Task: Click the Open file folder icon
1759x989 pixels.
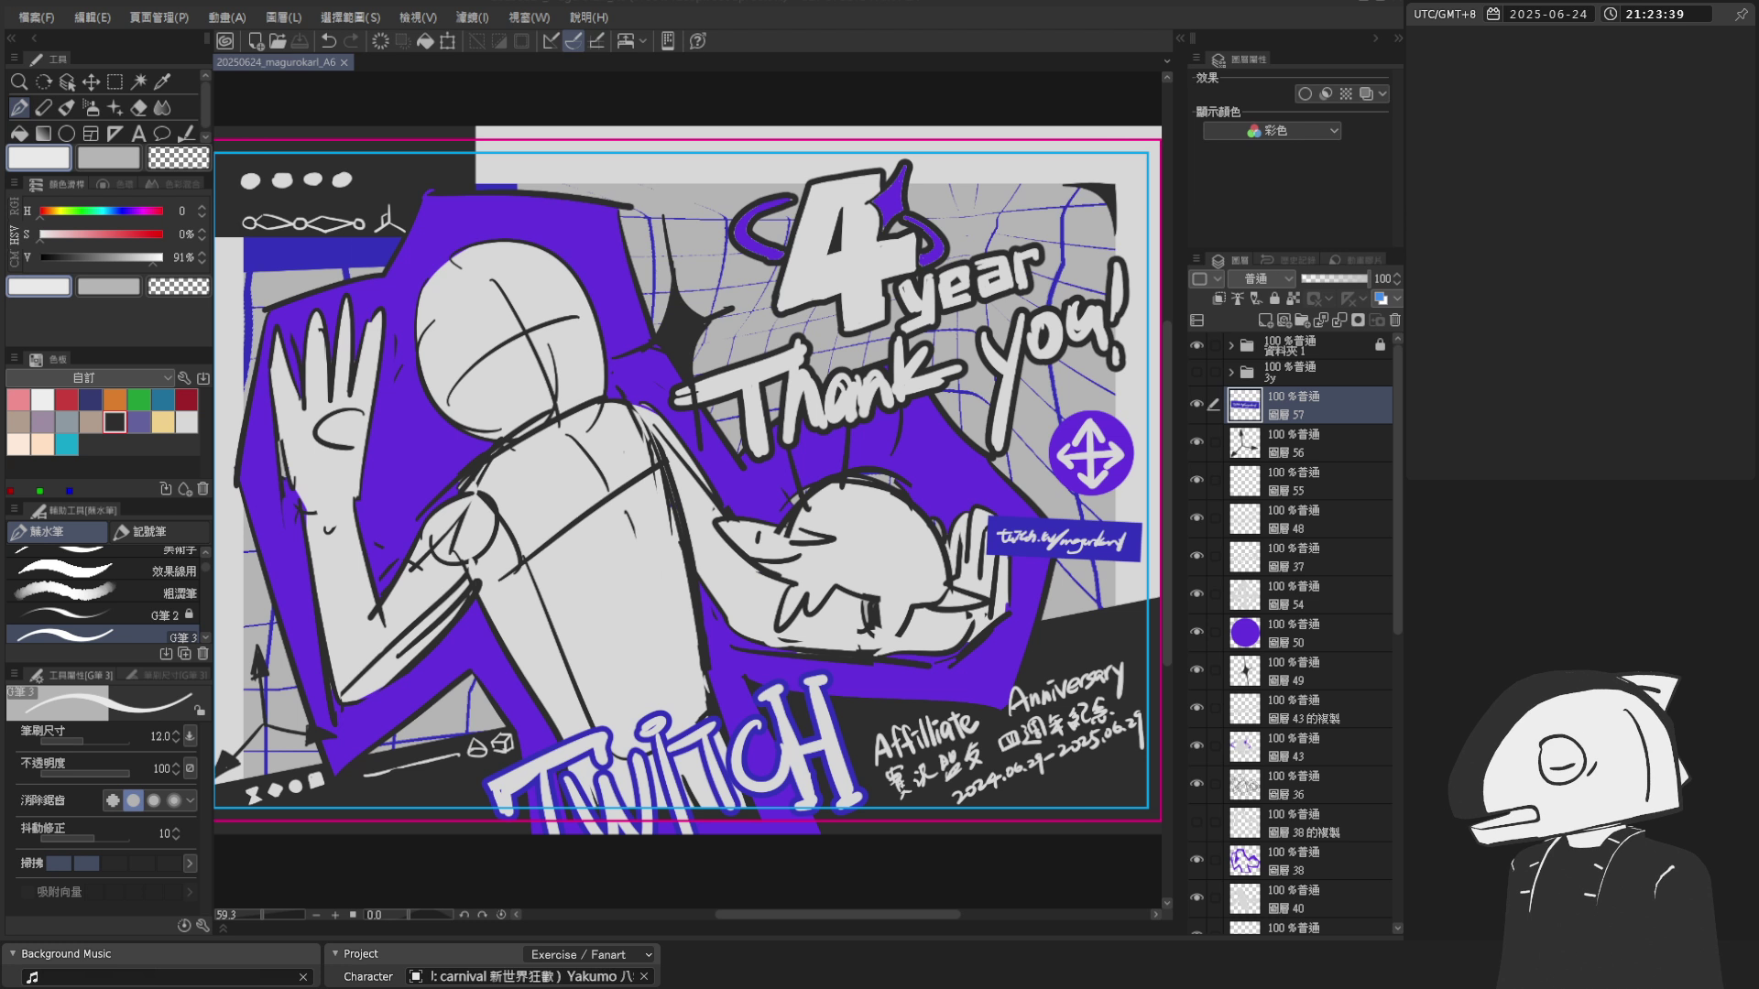Action: point(278,41)
